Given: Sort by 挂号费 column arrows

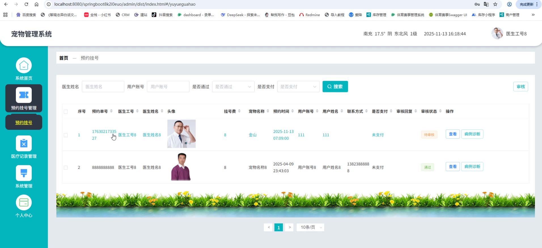Looking at the screenshot, I should pos(240,111).
